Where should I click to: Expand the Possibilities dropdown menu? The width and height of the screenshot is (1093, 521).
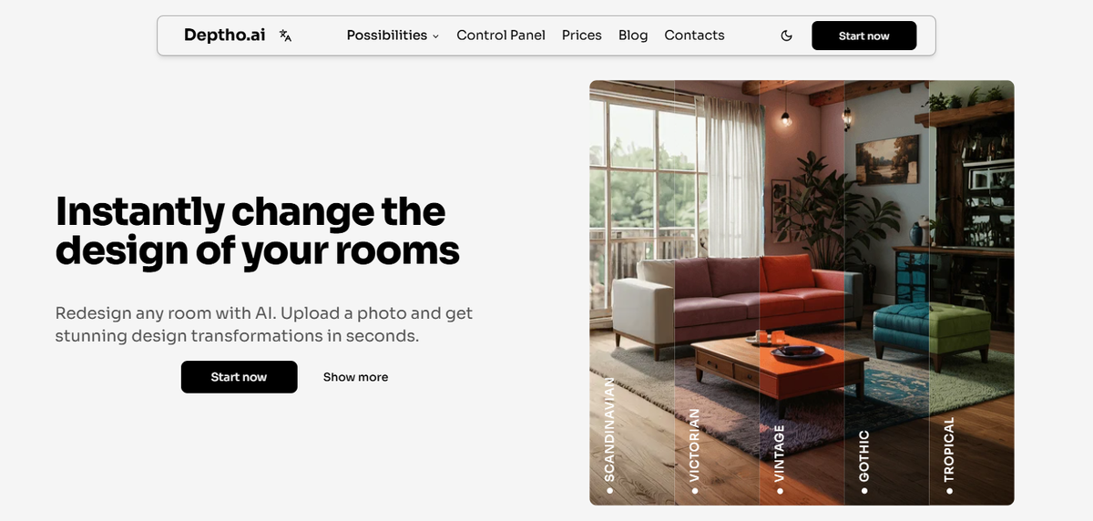[393, 36]
